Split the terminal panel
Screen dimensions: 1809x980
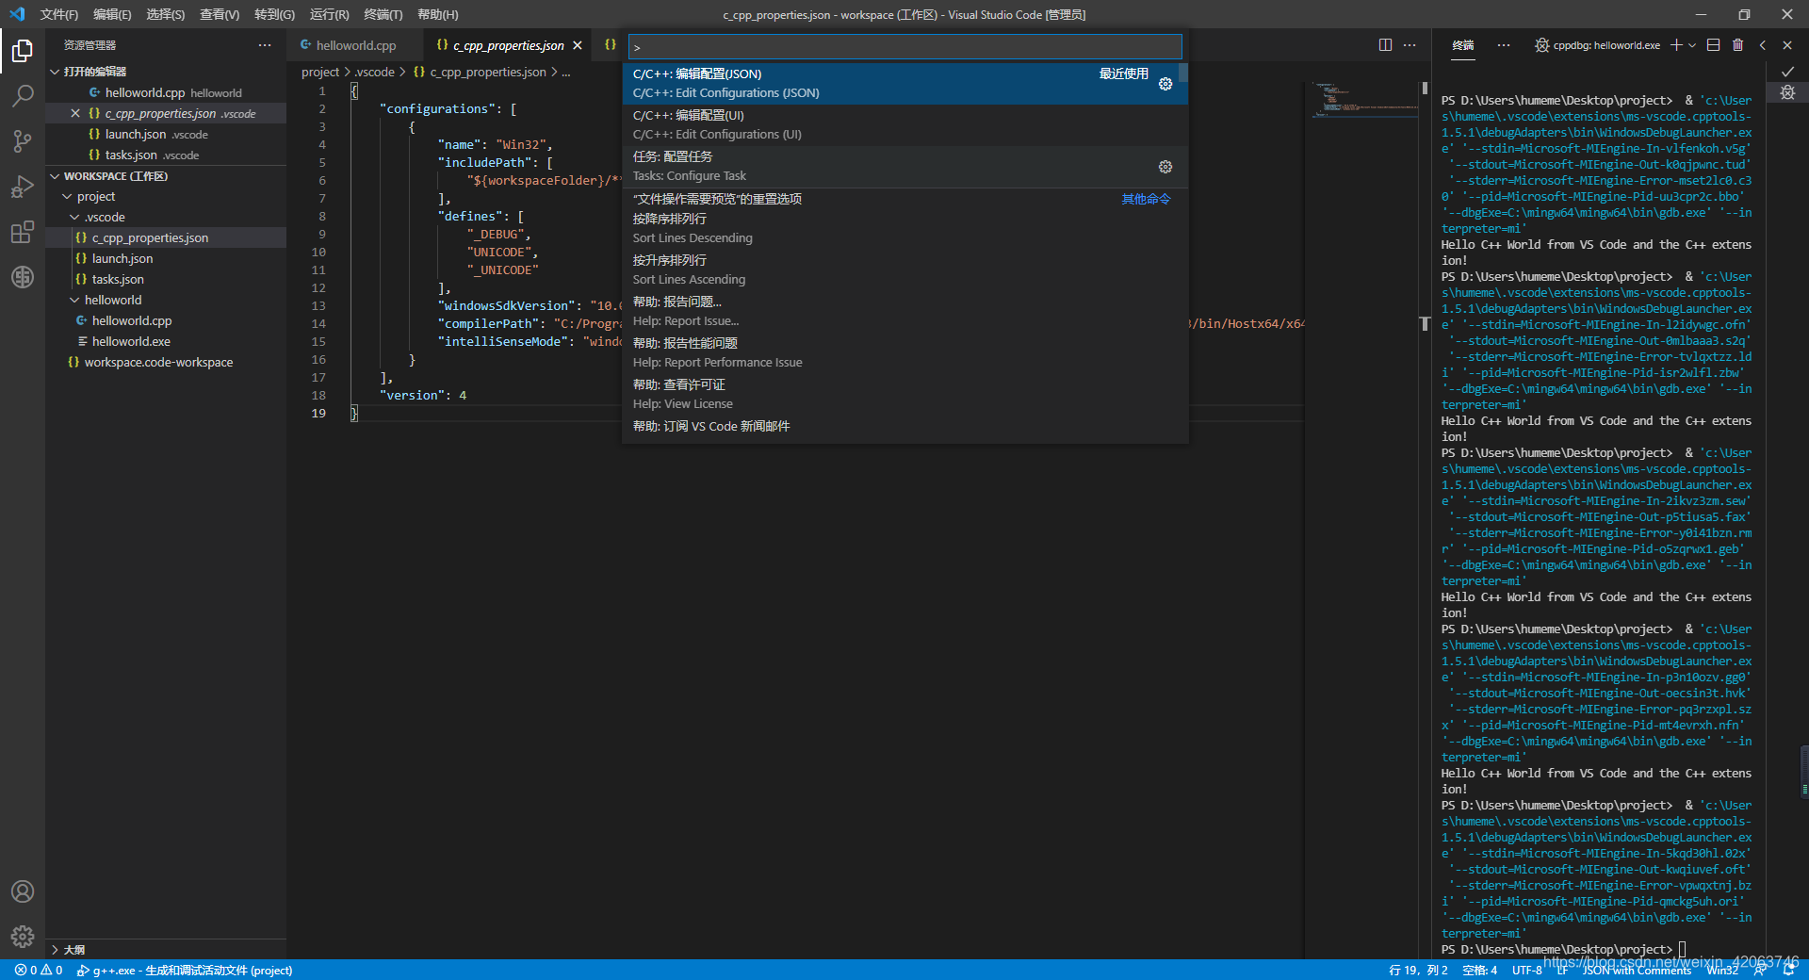pyautogui.click(x=1714, y=45)
